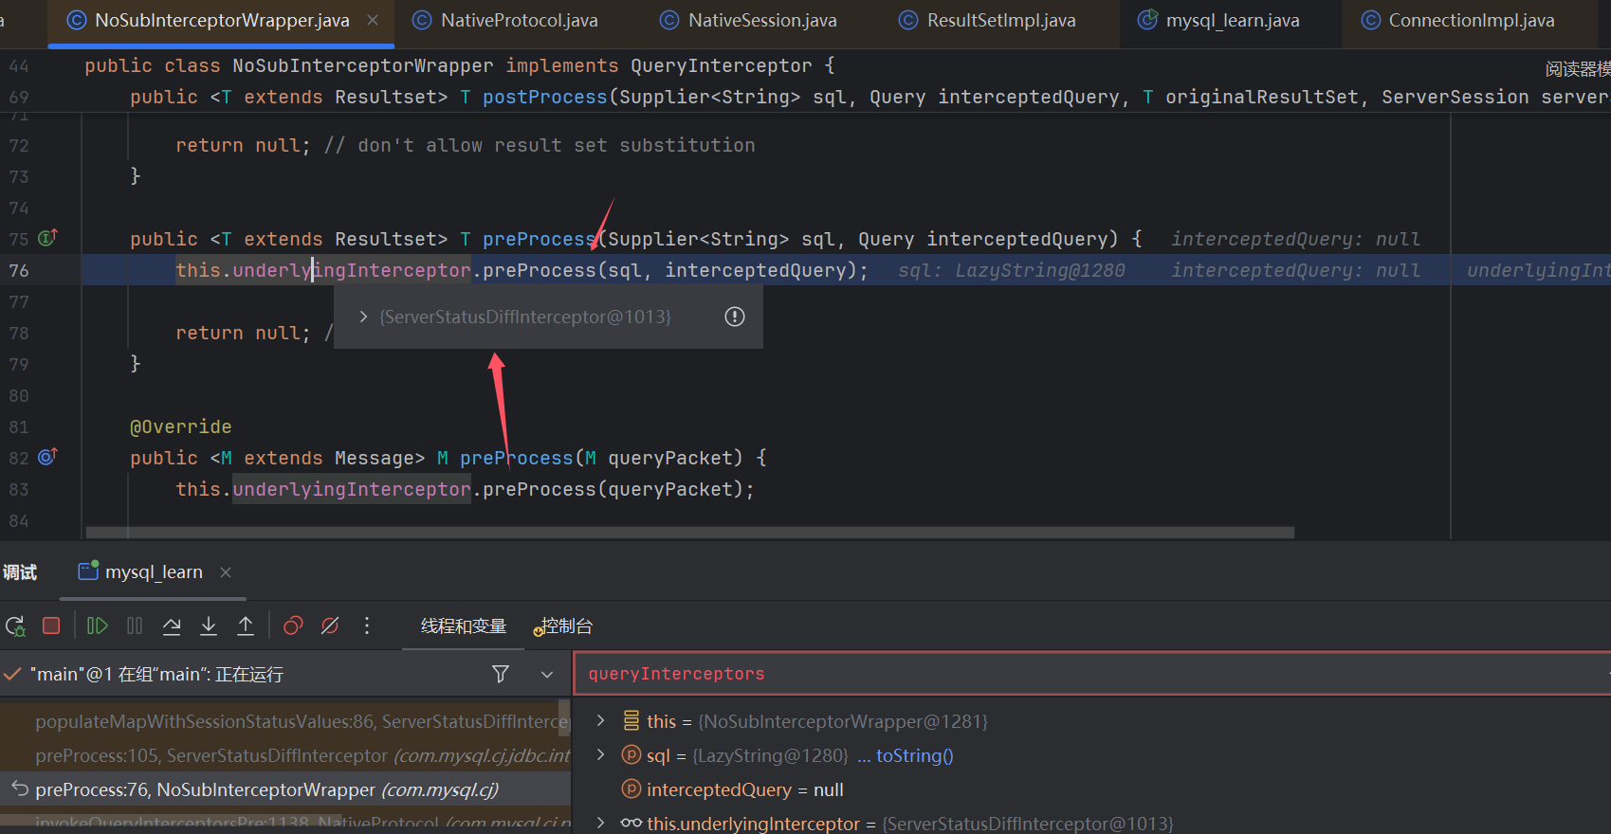Screen dimensions: 1611x834
Task: Open NativeSession.java editor tab
Action: coord(748,20)
